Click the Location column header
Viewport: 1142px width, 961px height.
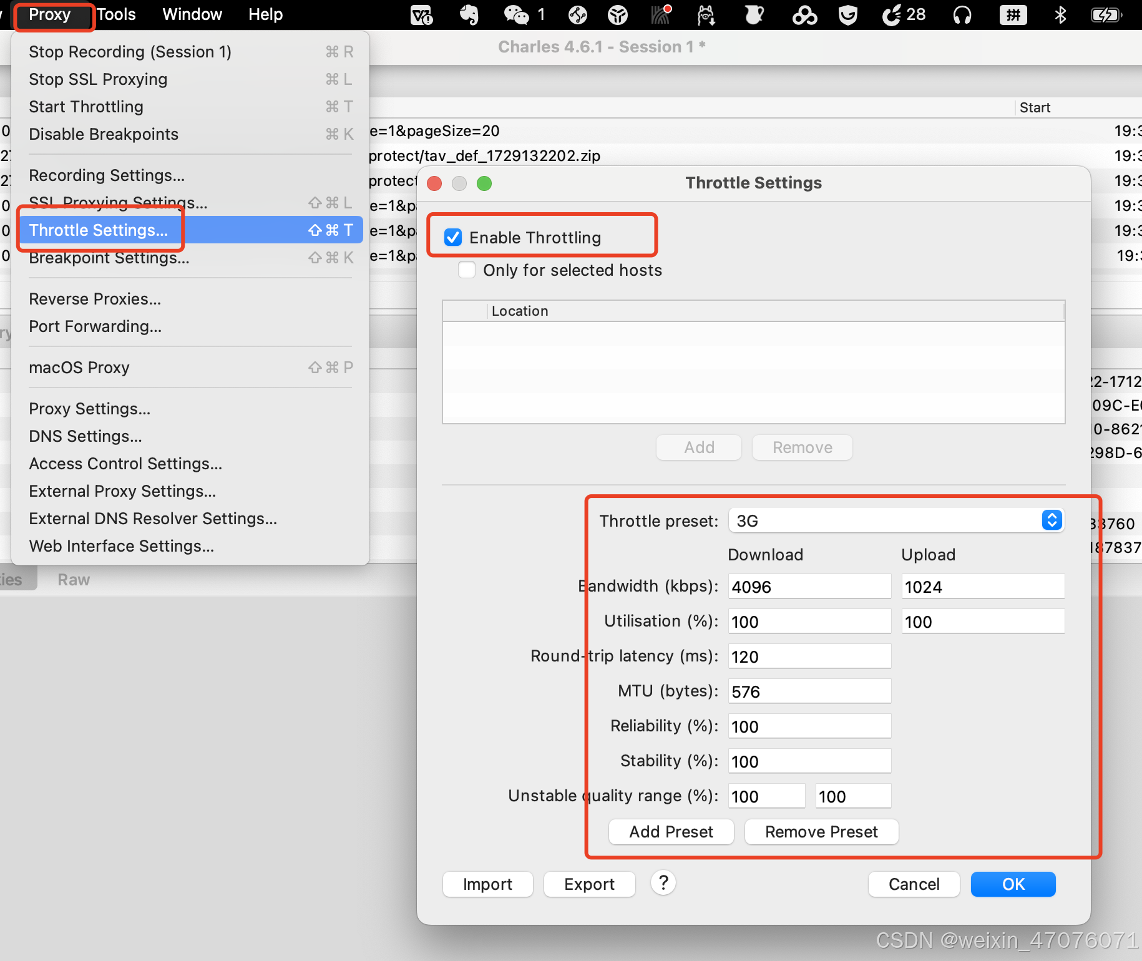click(x=776, y=311)
